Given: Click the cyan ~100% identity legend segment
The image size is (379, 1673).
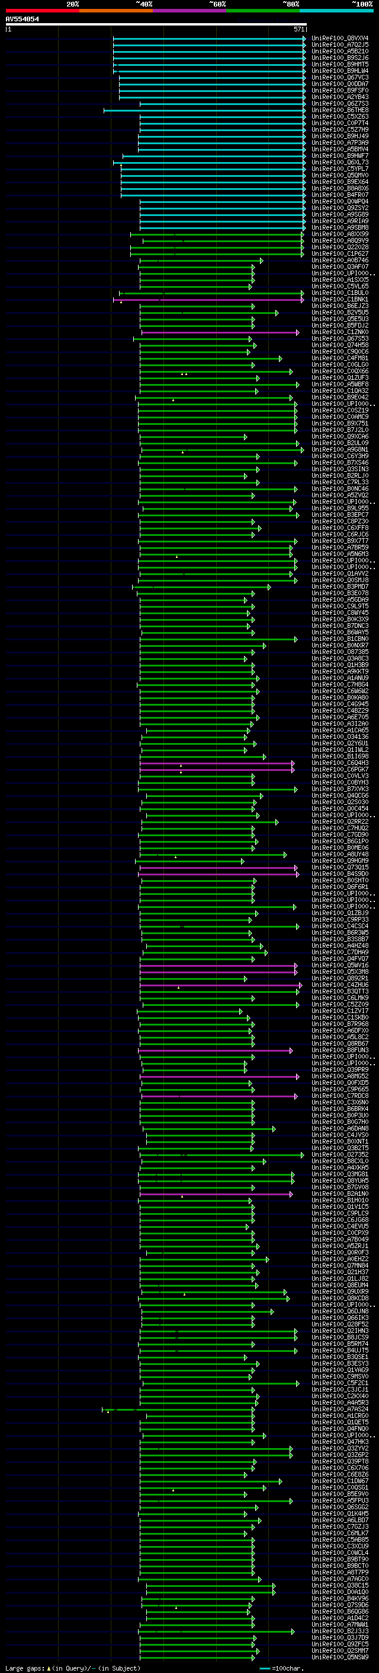Looking at the screenshot, I should point(337,11).
